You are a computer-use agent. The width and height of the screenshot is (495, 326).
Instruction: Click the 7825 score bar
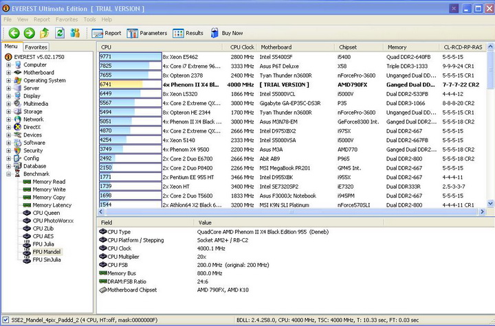click(x=131, y=66)
